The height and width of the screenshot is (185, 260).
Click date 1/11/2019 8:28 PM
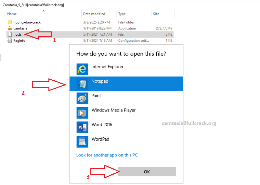pyautogui.click(x=97, y=28)
